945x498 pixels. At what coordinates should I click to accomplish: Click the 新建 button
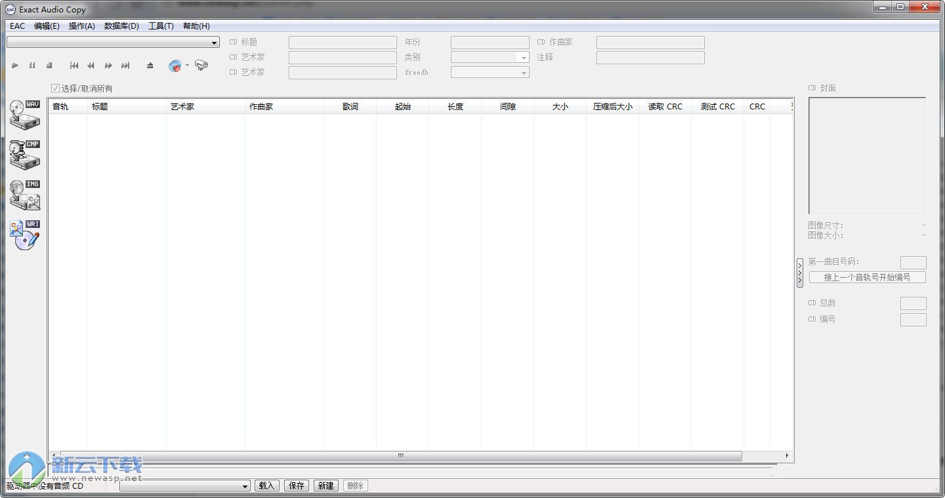coord(326,486)
